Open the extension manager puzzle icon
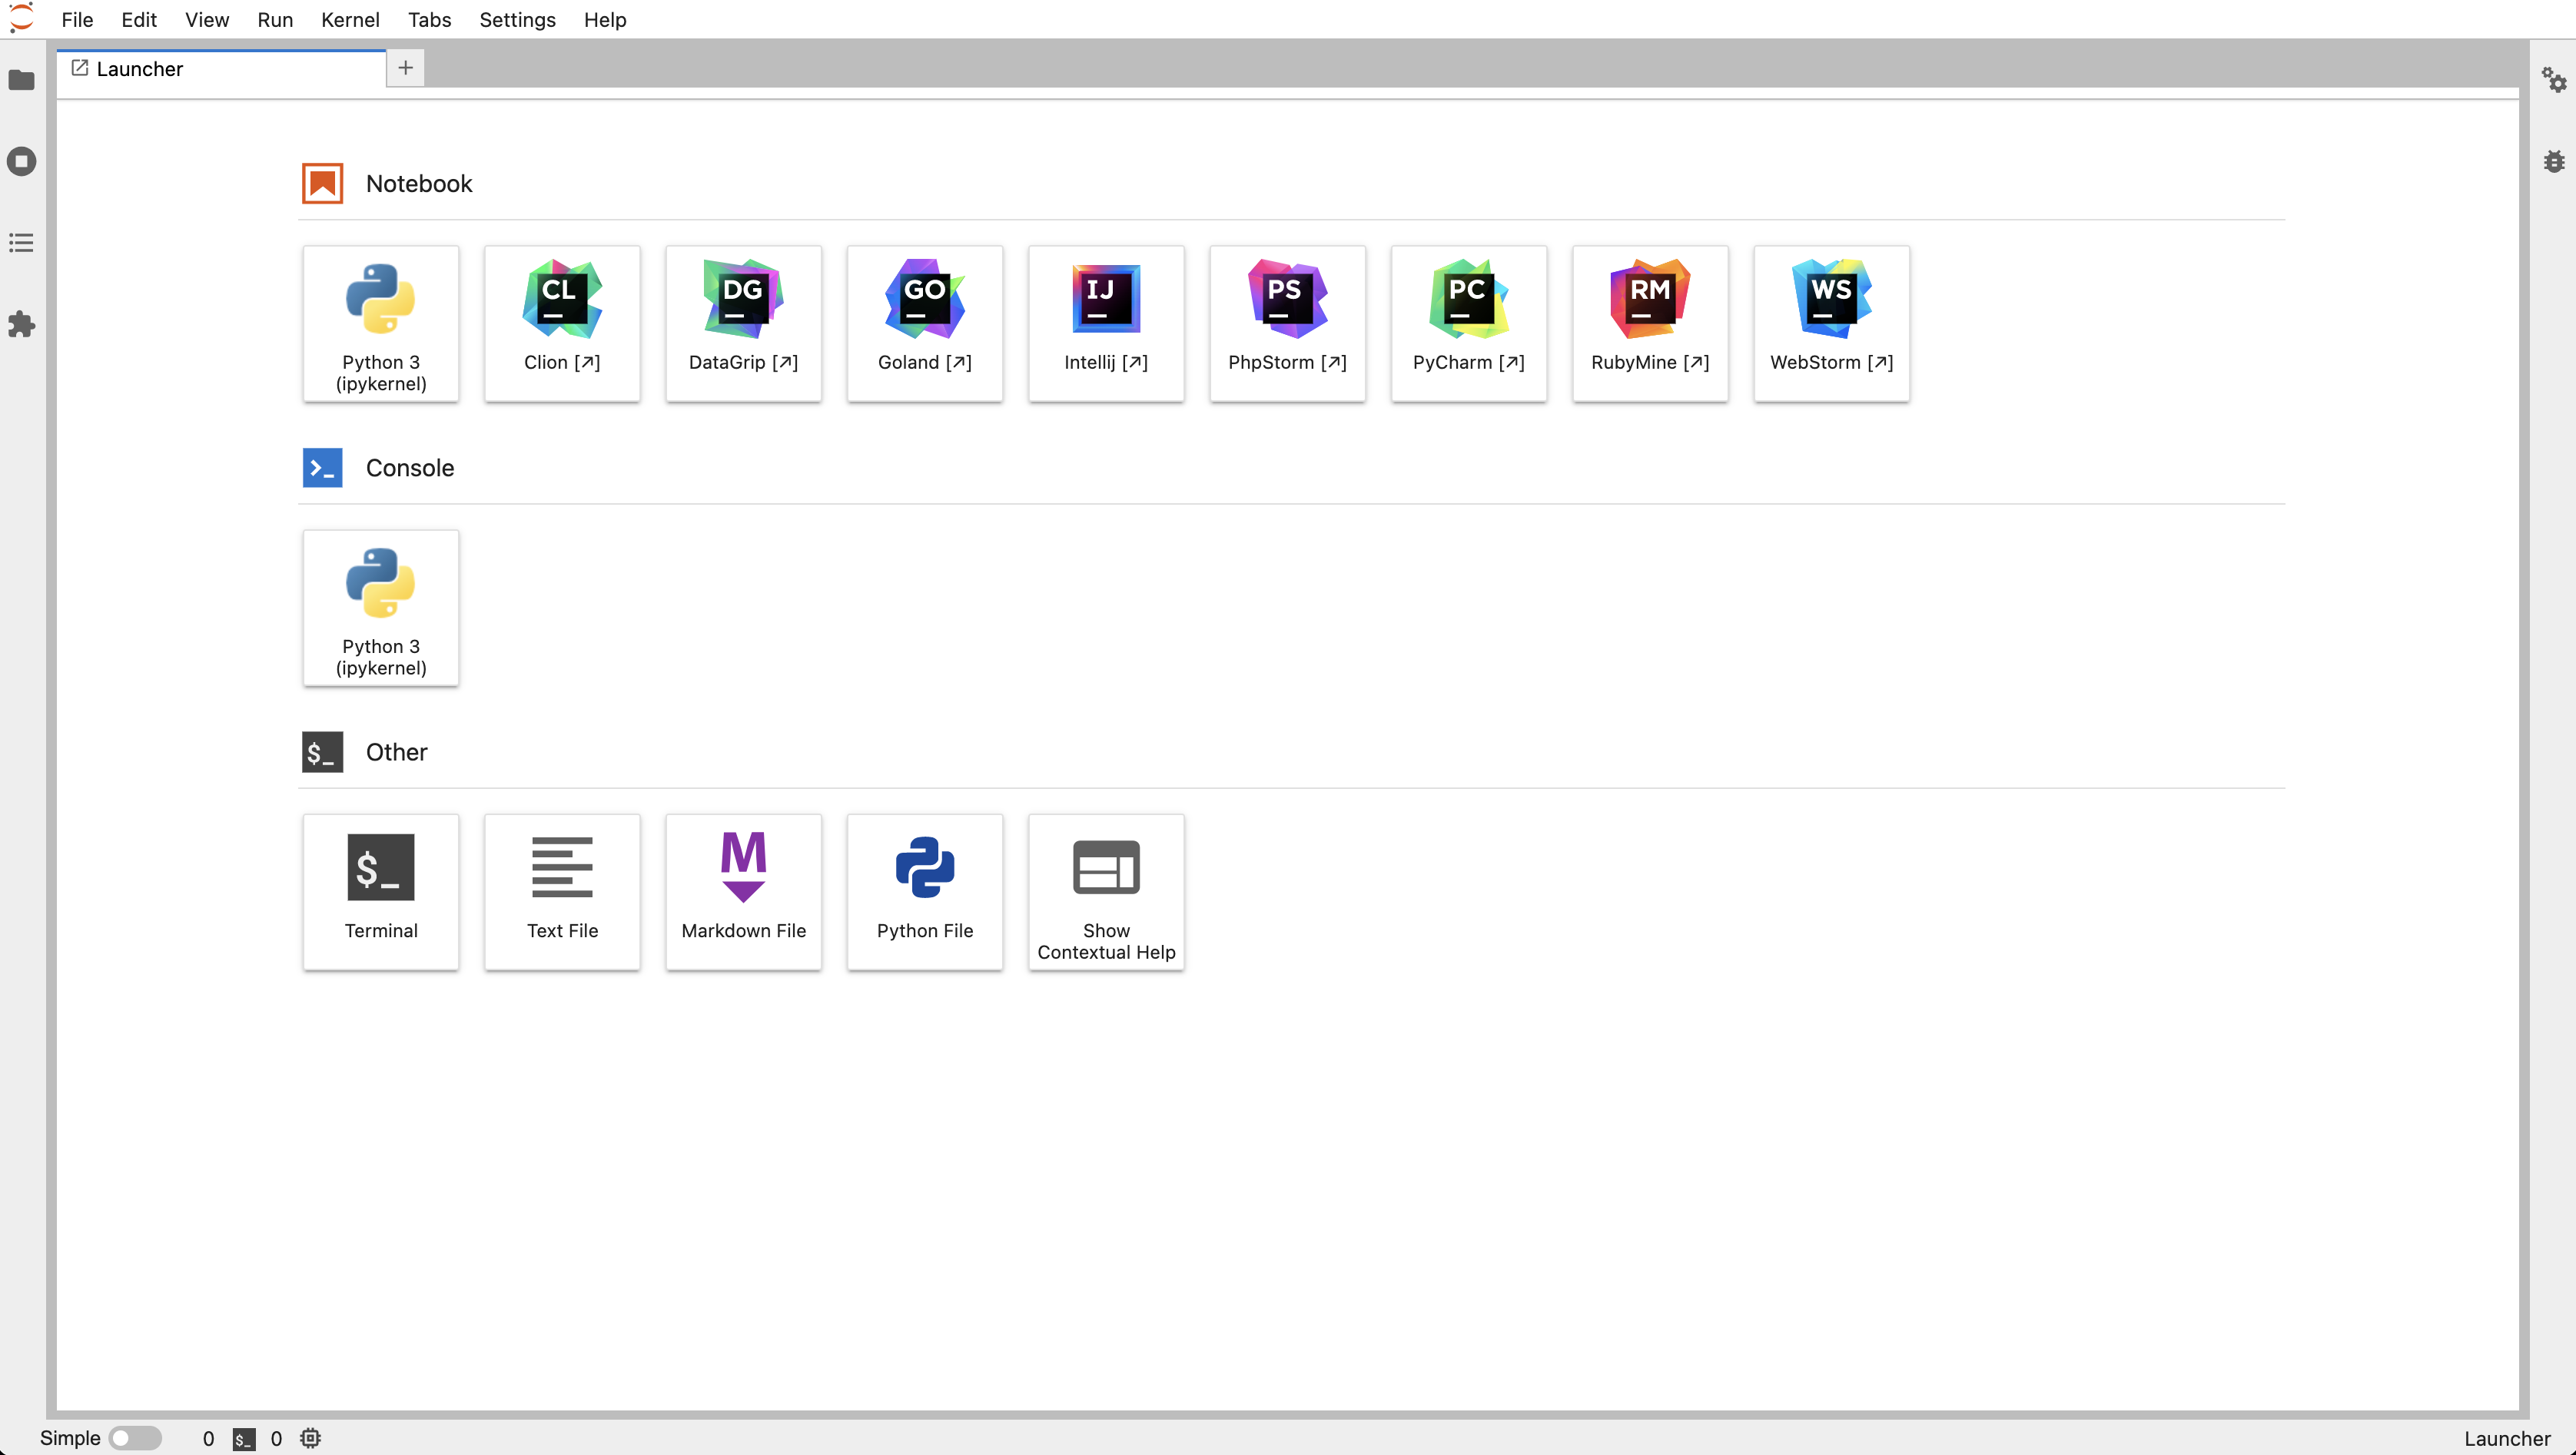Viewport: 2576px width, 1455px height. (21, 323)
